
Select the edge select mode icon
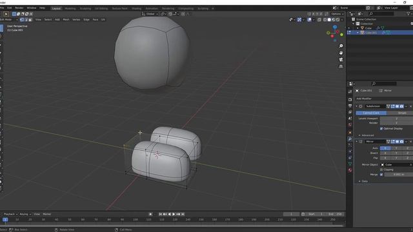click(x=26, y=19)
